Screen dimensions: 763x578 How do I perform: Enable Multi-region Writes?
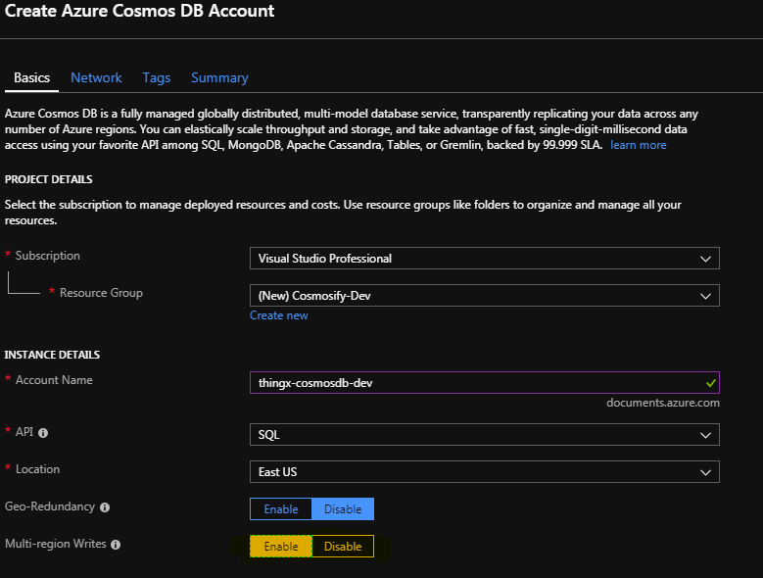[x=281, y=547]
